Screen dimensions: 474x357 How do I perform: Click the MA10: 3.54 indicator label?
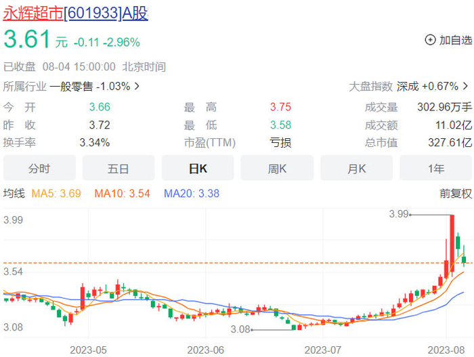[x=122, y=193]
